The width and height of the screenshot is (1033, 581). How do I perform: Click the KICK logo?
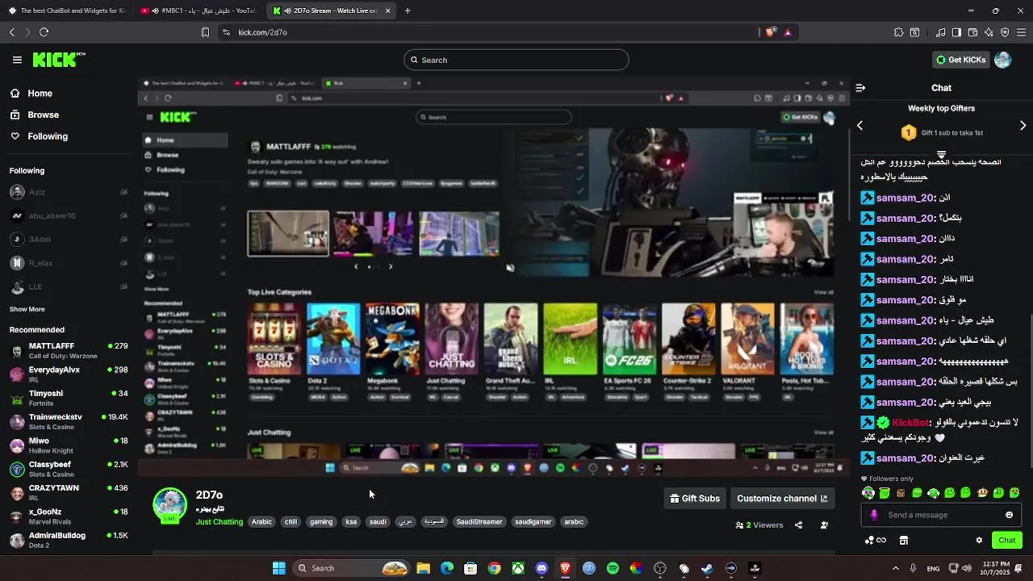tap(58, 60)
